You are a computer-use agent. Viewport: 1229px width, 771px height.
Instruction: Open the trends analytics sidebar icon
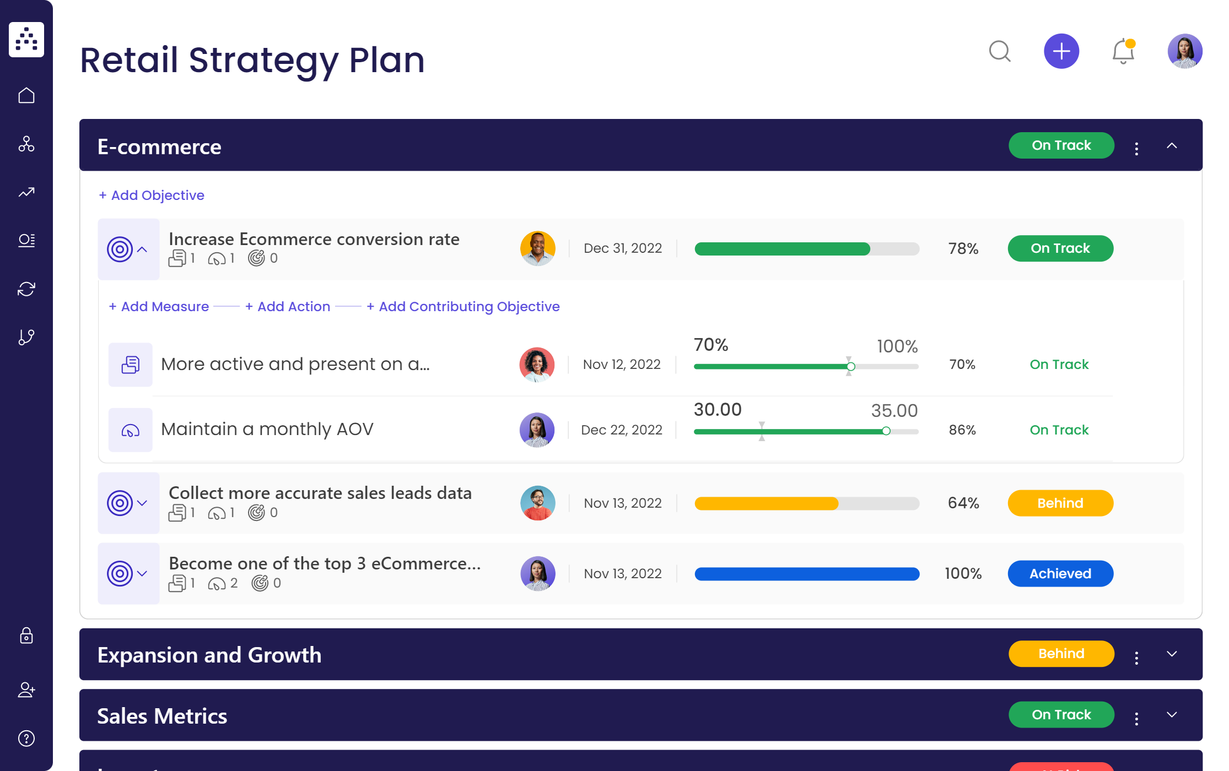tap(26, 192)
